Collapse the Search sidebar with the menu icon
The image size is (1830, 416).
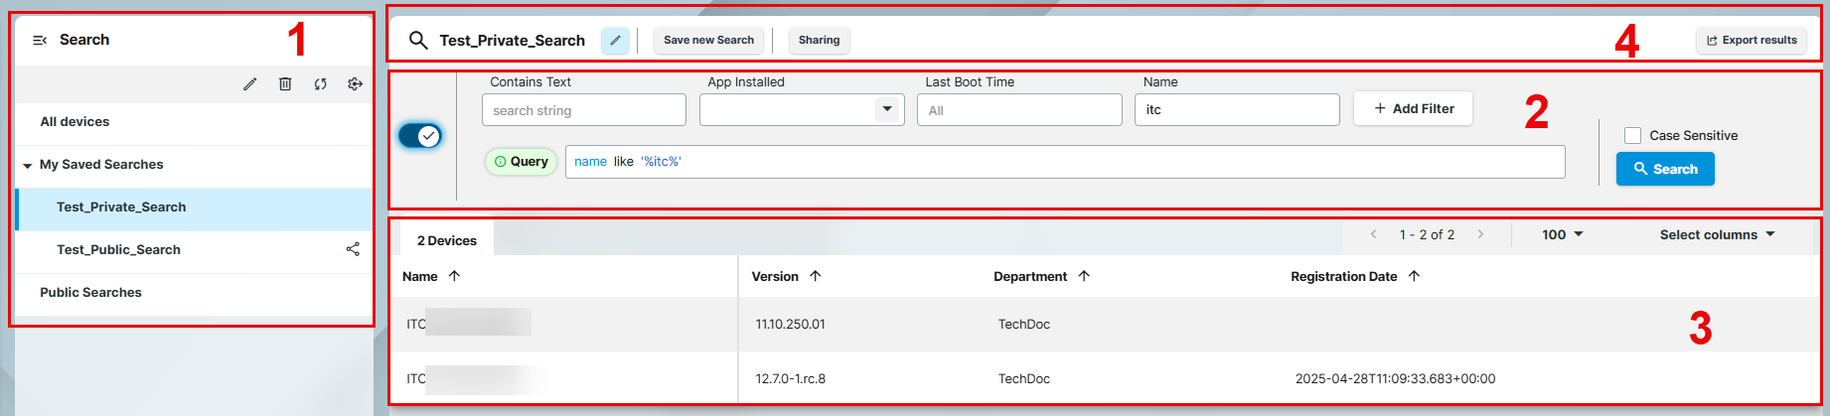(40, 41)
